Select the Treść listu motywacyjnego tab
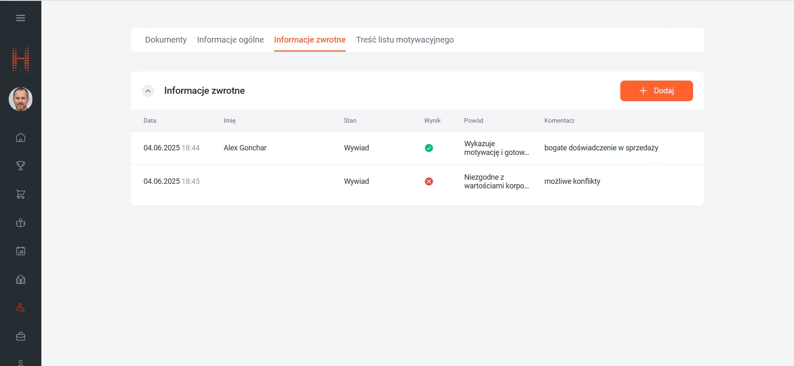 tap(404, 40)
